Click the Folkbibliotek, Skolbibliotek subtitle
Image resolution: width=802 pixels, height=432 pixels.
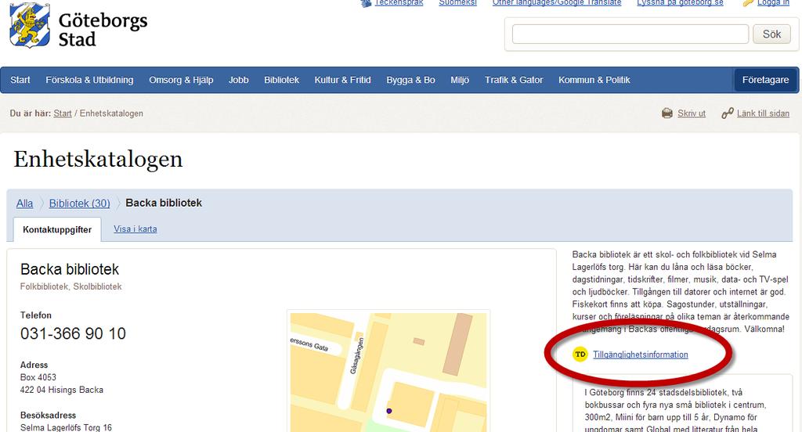(x=71, y=286)
